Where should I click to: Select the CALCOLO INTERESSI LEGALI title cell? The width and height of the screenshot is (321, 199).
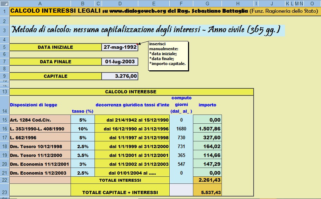(55, 11)
